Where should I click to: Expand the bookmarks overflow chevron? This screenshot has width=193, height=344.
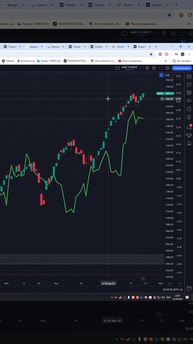coord(166,61)
